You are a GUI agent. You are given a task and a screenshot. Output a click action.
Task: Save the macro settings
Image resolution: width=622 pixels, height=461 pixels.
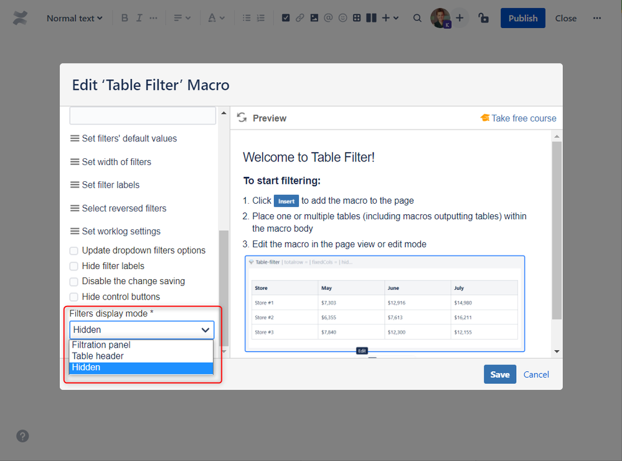[500, 374]
